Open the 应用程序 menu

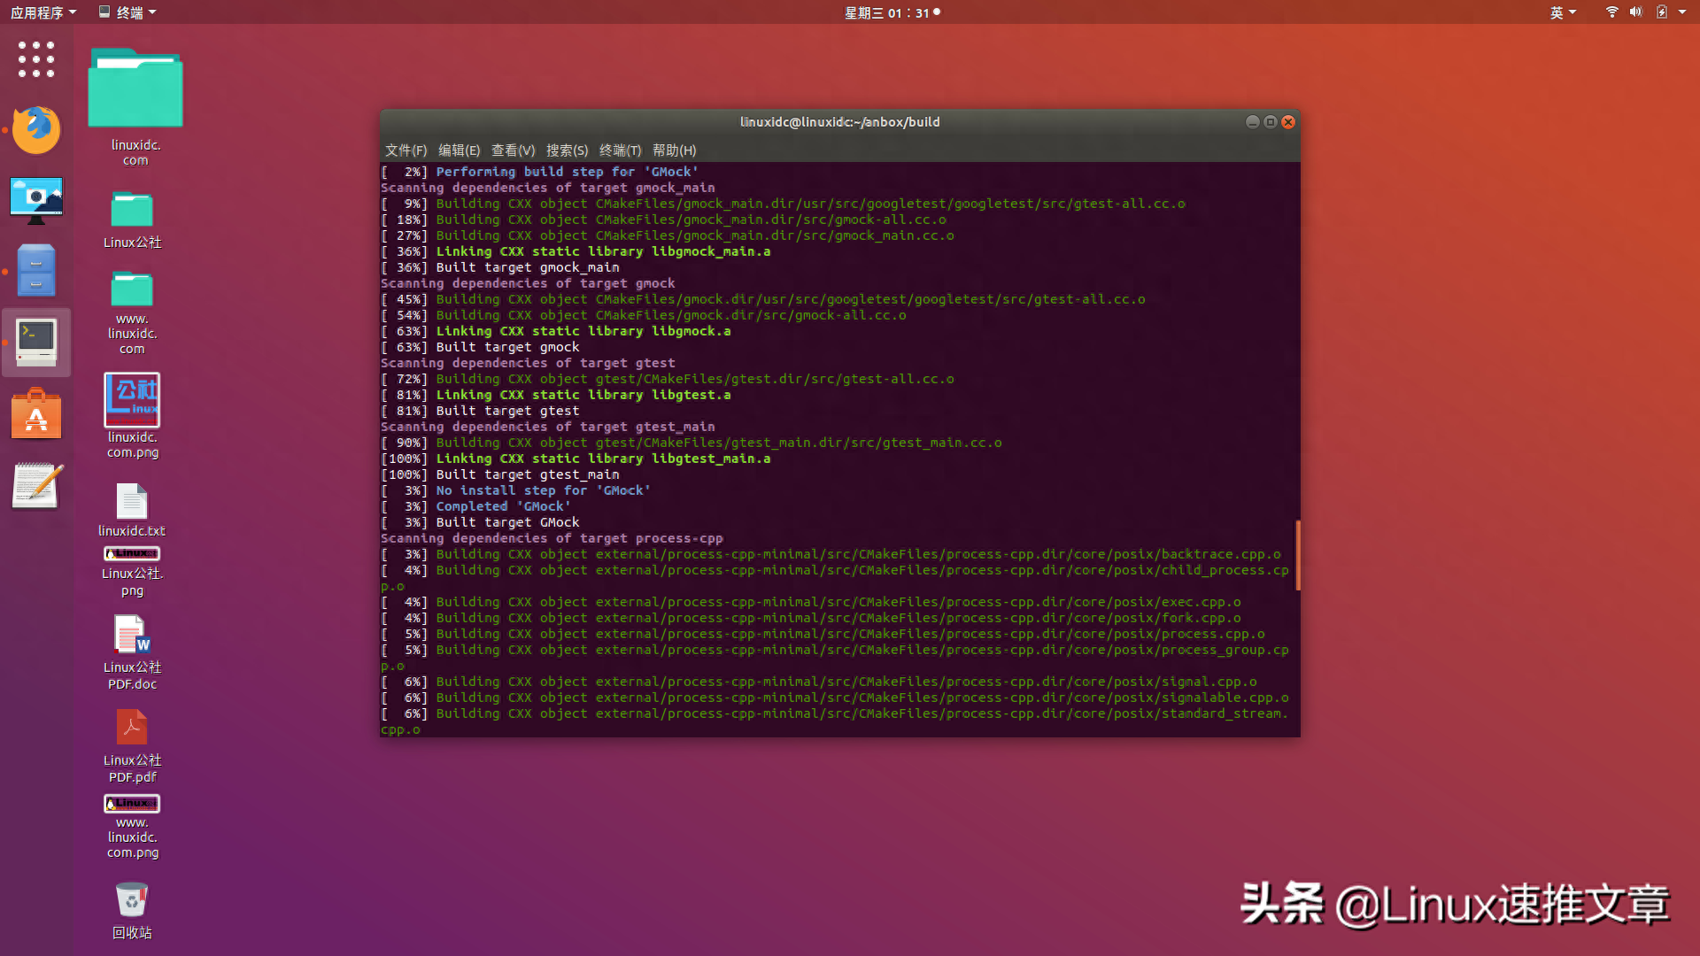pos(38,12)
